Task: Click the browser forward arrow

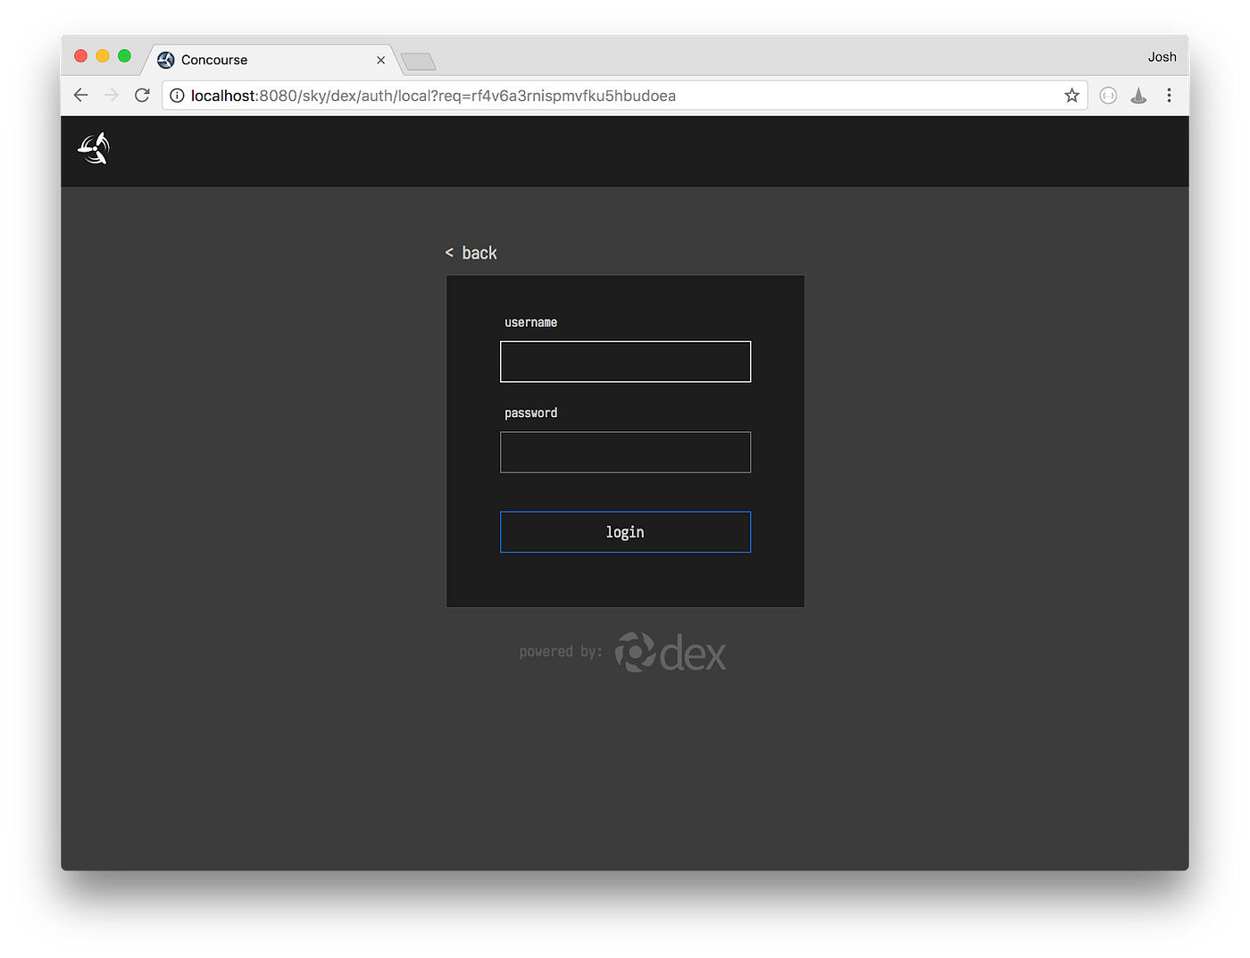Action: click(x=112, y=96)
